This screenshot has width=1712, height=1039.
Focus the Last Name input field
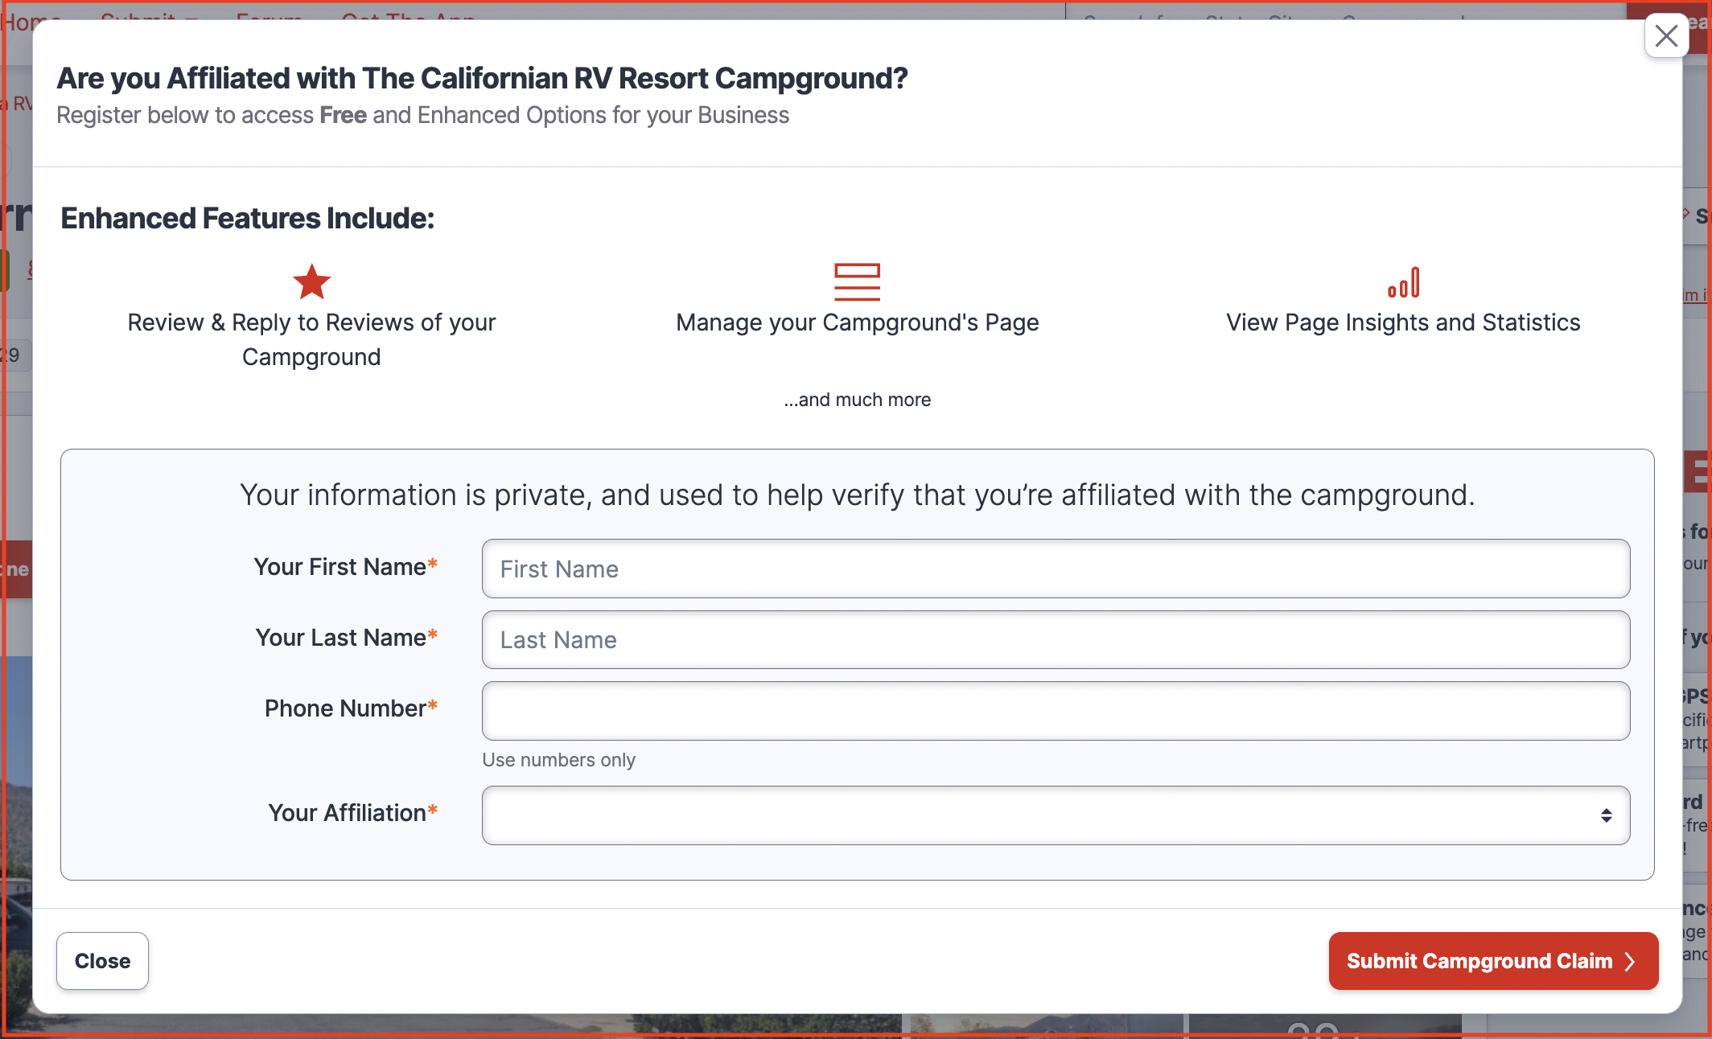1056,639
